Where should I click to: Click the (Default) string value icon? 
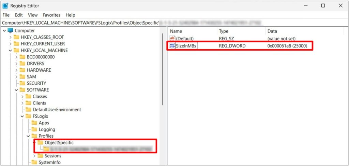point(172,38)
